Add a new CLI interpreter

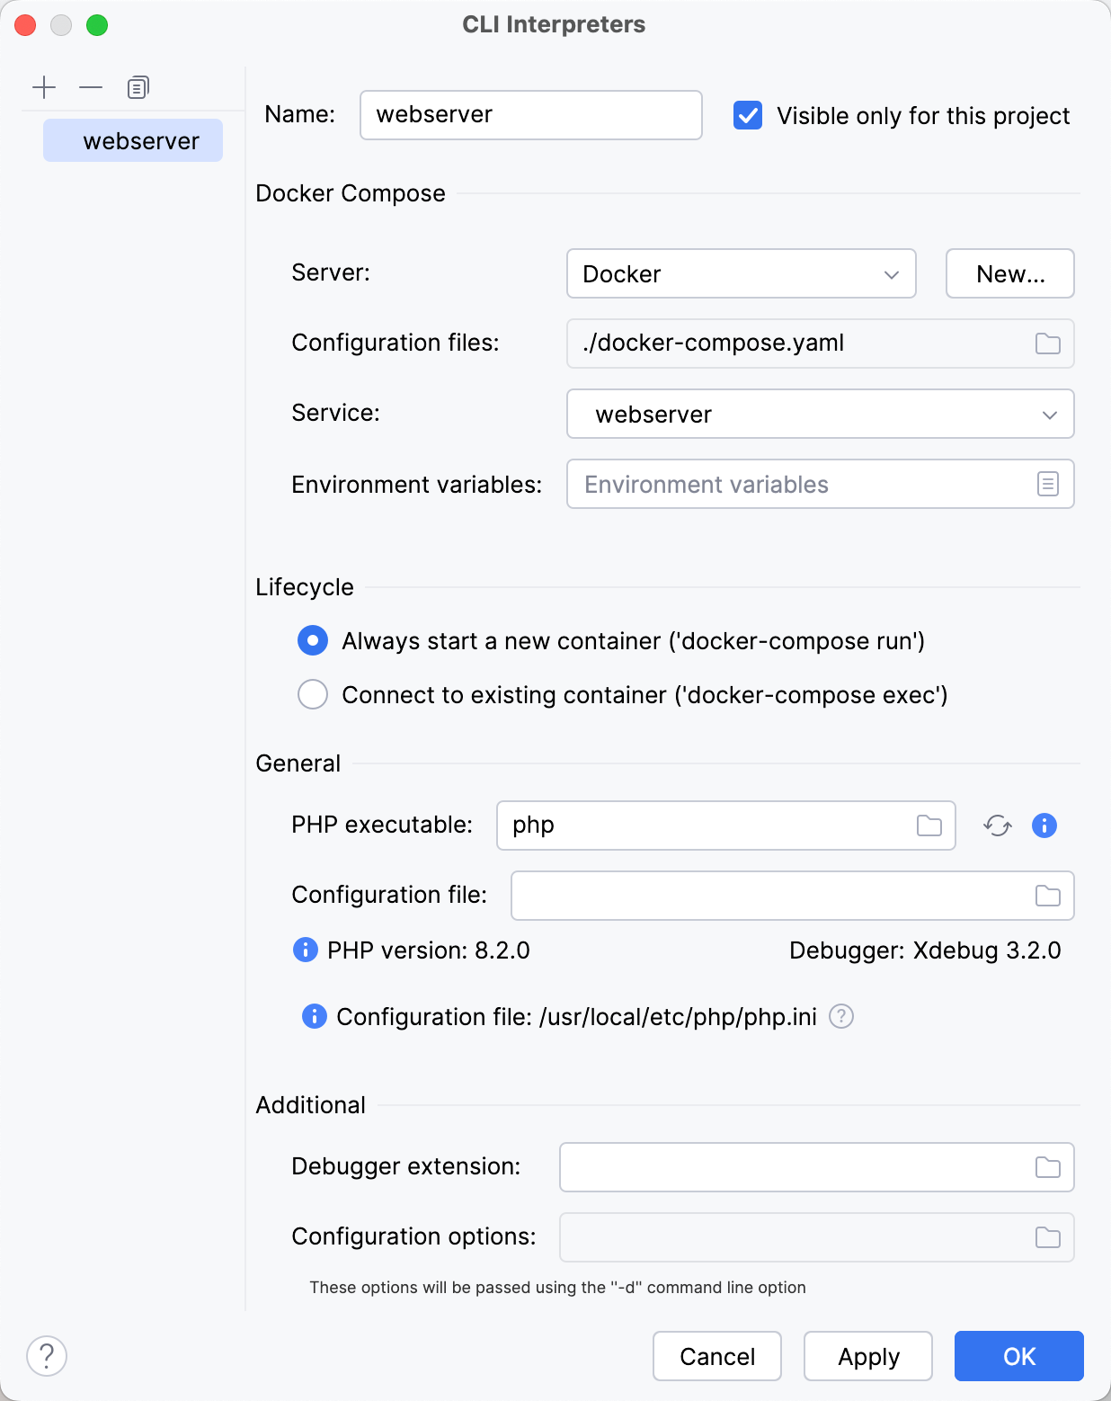[43, 86]
